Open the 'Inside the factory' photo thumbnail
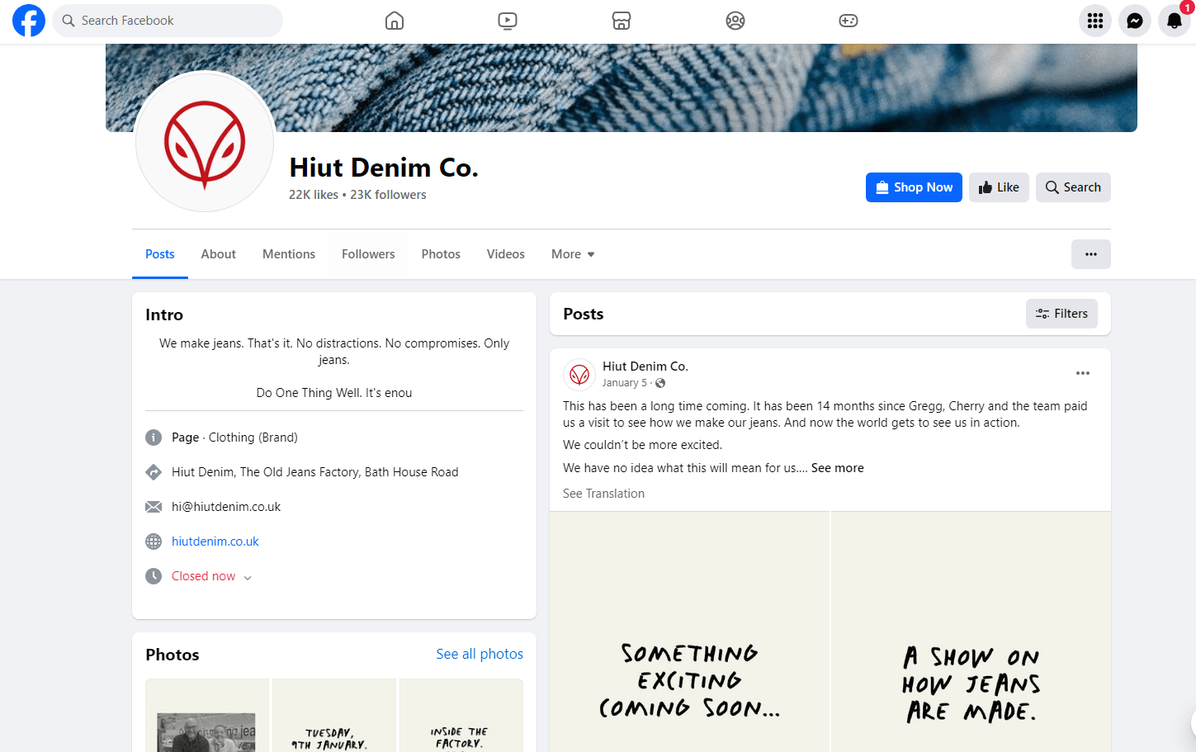Image resolution: width=1196 pixels, height=752 pixels. (461, 716)
